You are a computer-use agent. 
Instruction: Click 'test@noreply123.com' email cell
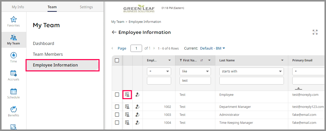point(308,107)
